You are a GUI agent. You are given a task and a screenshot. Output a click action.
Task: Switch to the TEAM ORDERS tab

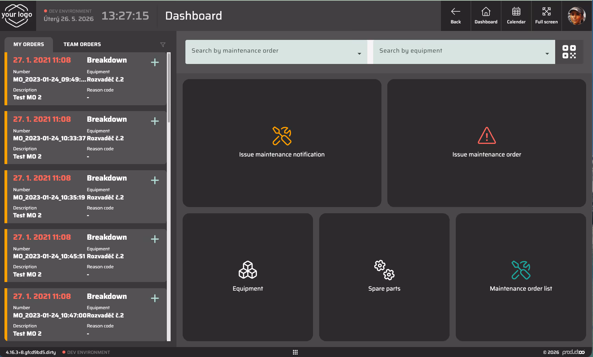(82, 44)
